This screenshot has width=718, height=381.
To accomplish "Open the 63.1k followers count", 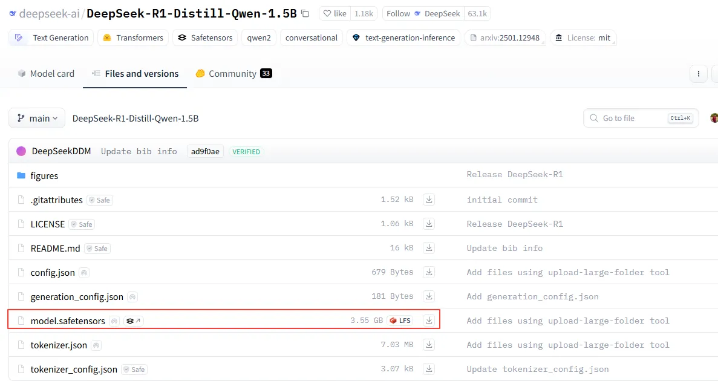I will [477, 14].
